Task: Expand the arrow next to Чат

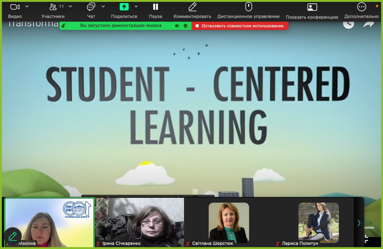Action: (x=103, y=6)
